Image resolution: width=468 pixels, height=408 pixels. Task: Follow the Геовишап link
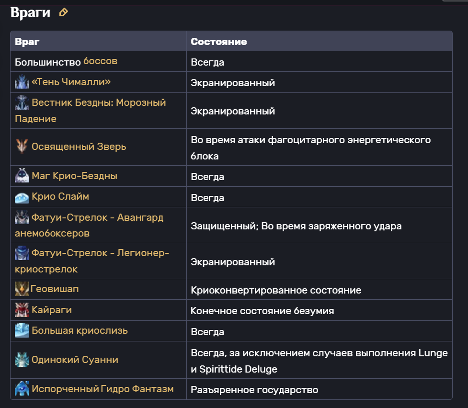pyautogui.click(x=55, y=289)
